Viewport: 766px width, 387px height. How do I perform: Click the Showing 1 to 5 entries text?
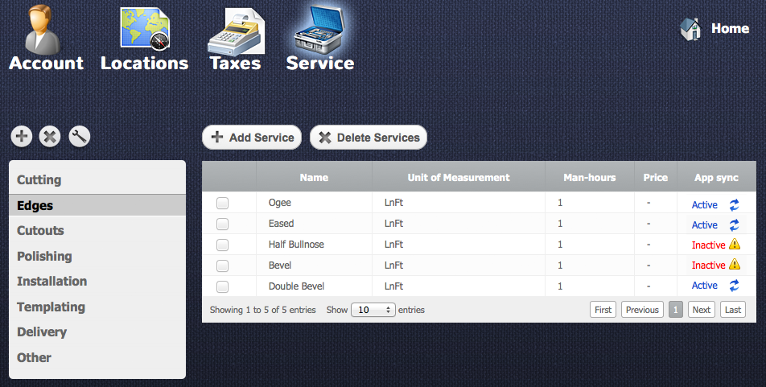coord(262,310)
